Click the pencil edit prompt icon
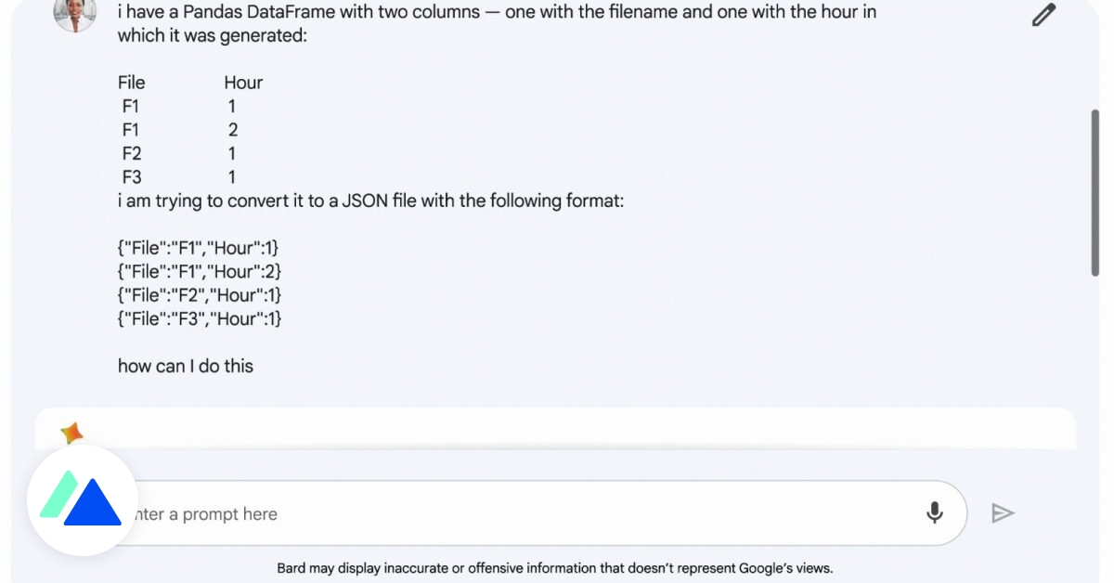The width and height of the screenshot is (1114, 583). click(1044, 16)
